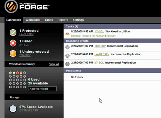Open the LA-FILESRV link under Protected
Image resolution: width=161 pixels, height=118 pixels.
[x=26, y=34]
